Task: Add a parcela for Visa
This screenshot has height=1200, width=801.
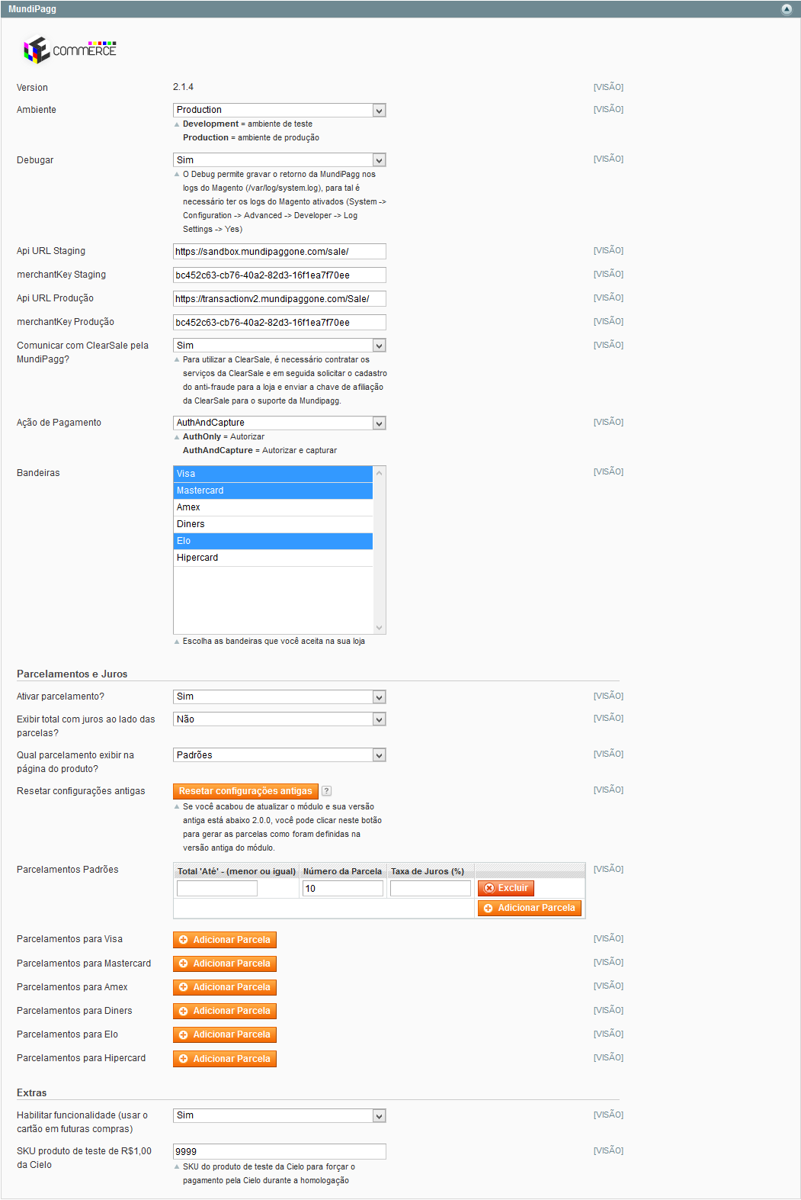Action: coord(225,940)
